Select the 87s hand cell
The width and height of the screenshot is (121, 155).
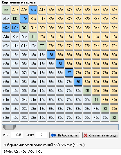point(69,63)
